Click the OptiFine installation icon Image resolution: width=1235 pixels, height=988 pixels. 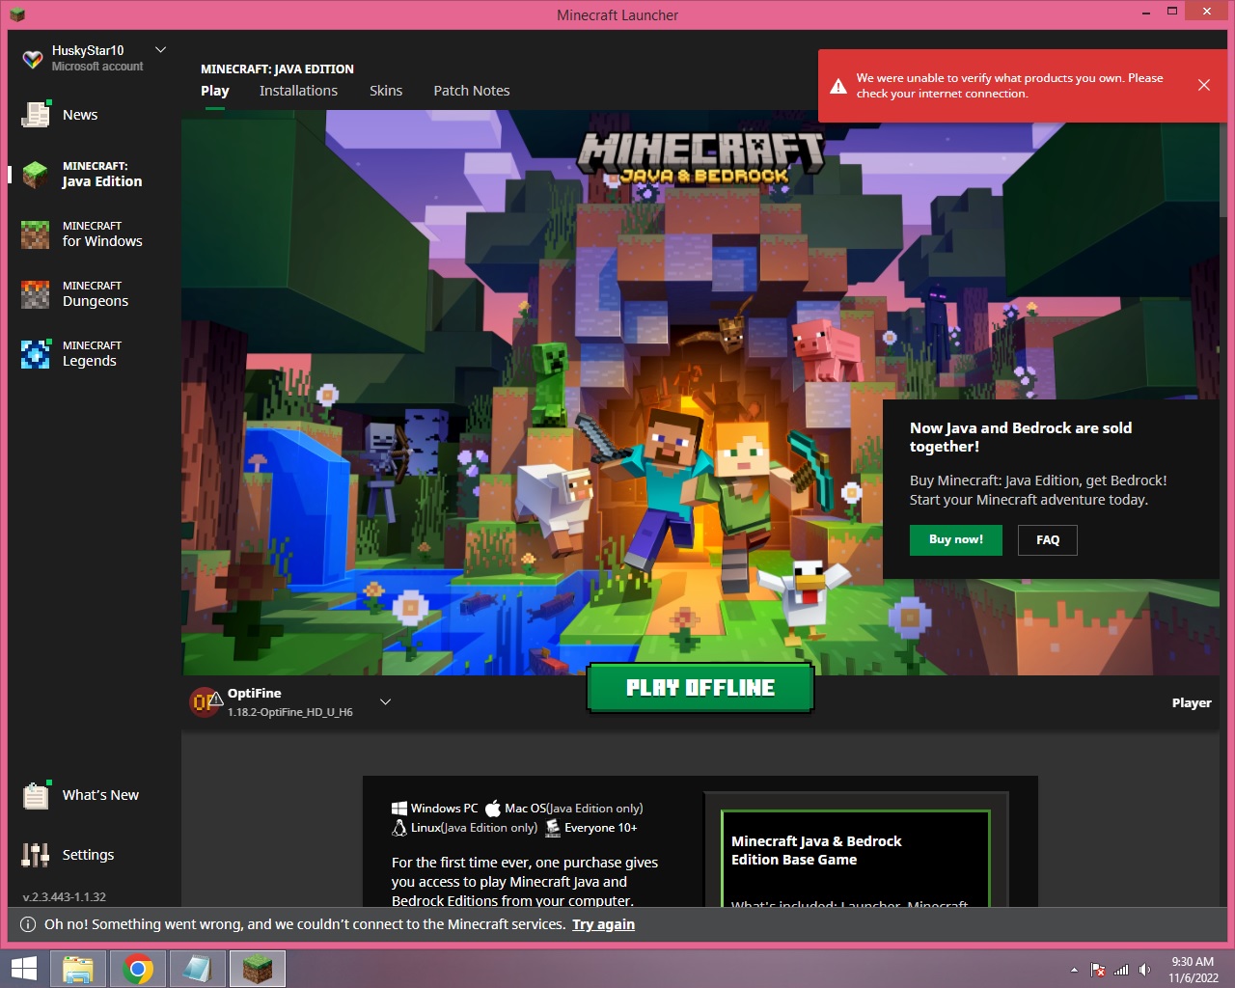(206, 701)
